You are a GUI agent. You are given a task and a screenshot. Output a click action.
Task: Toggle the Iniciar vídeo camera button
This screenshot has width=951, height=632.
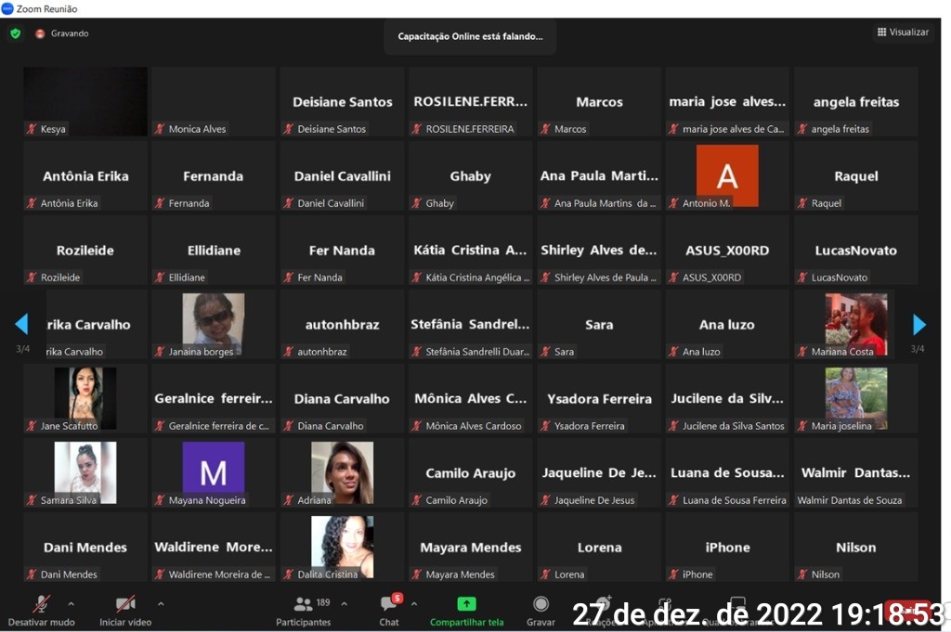click(124, 605)
